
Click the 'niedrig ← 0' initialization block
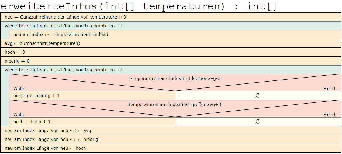17,61
